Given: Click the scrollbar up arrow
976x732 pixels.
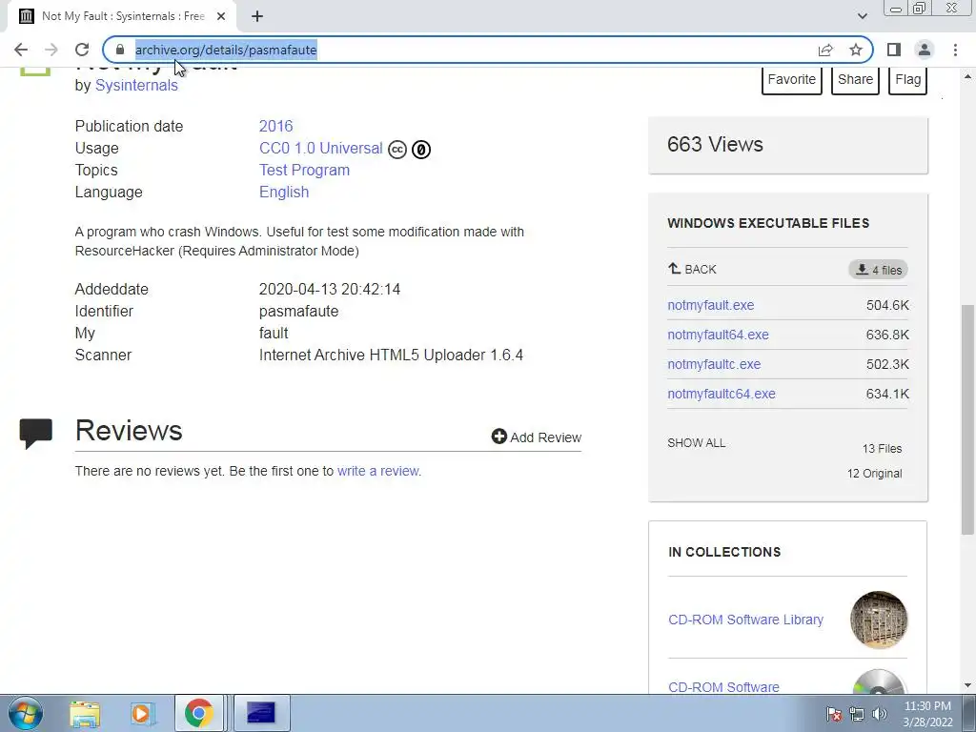Looking at the screenshot, I should click(967, 76).
